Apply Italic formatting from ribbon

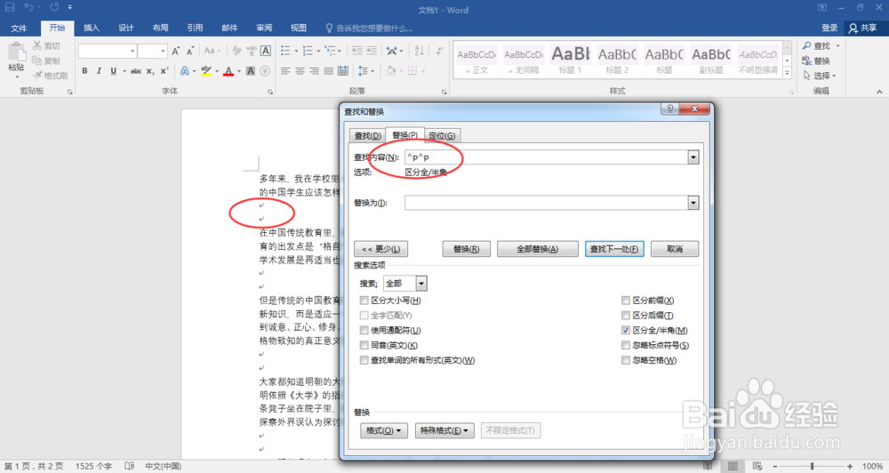(99, 71)
